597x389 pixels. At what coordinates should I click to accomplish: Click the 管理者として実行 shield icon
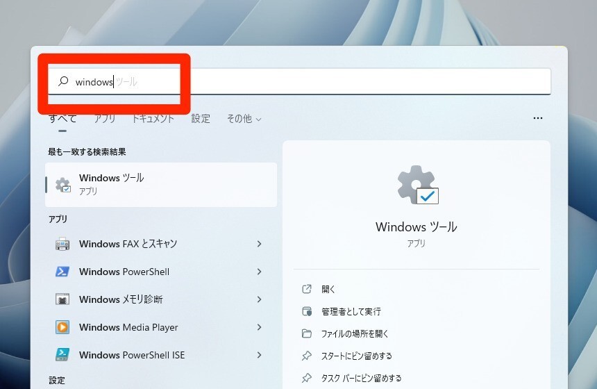pyautogui.click(x=307, y=311)
